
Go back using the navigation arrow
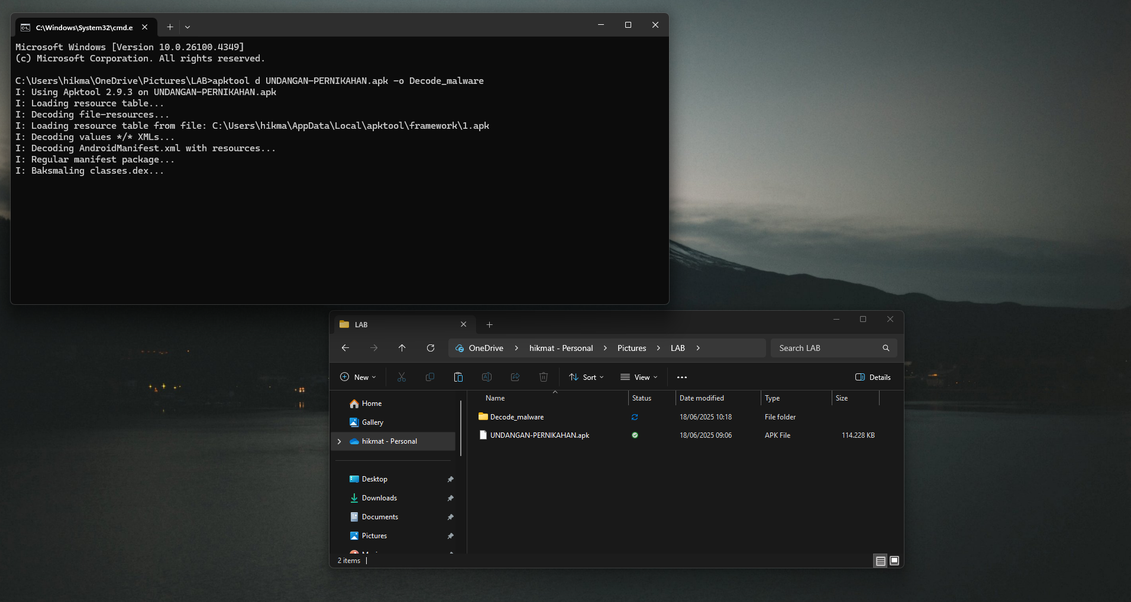point(345,348)
